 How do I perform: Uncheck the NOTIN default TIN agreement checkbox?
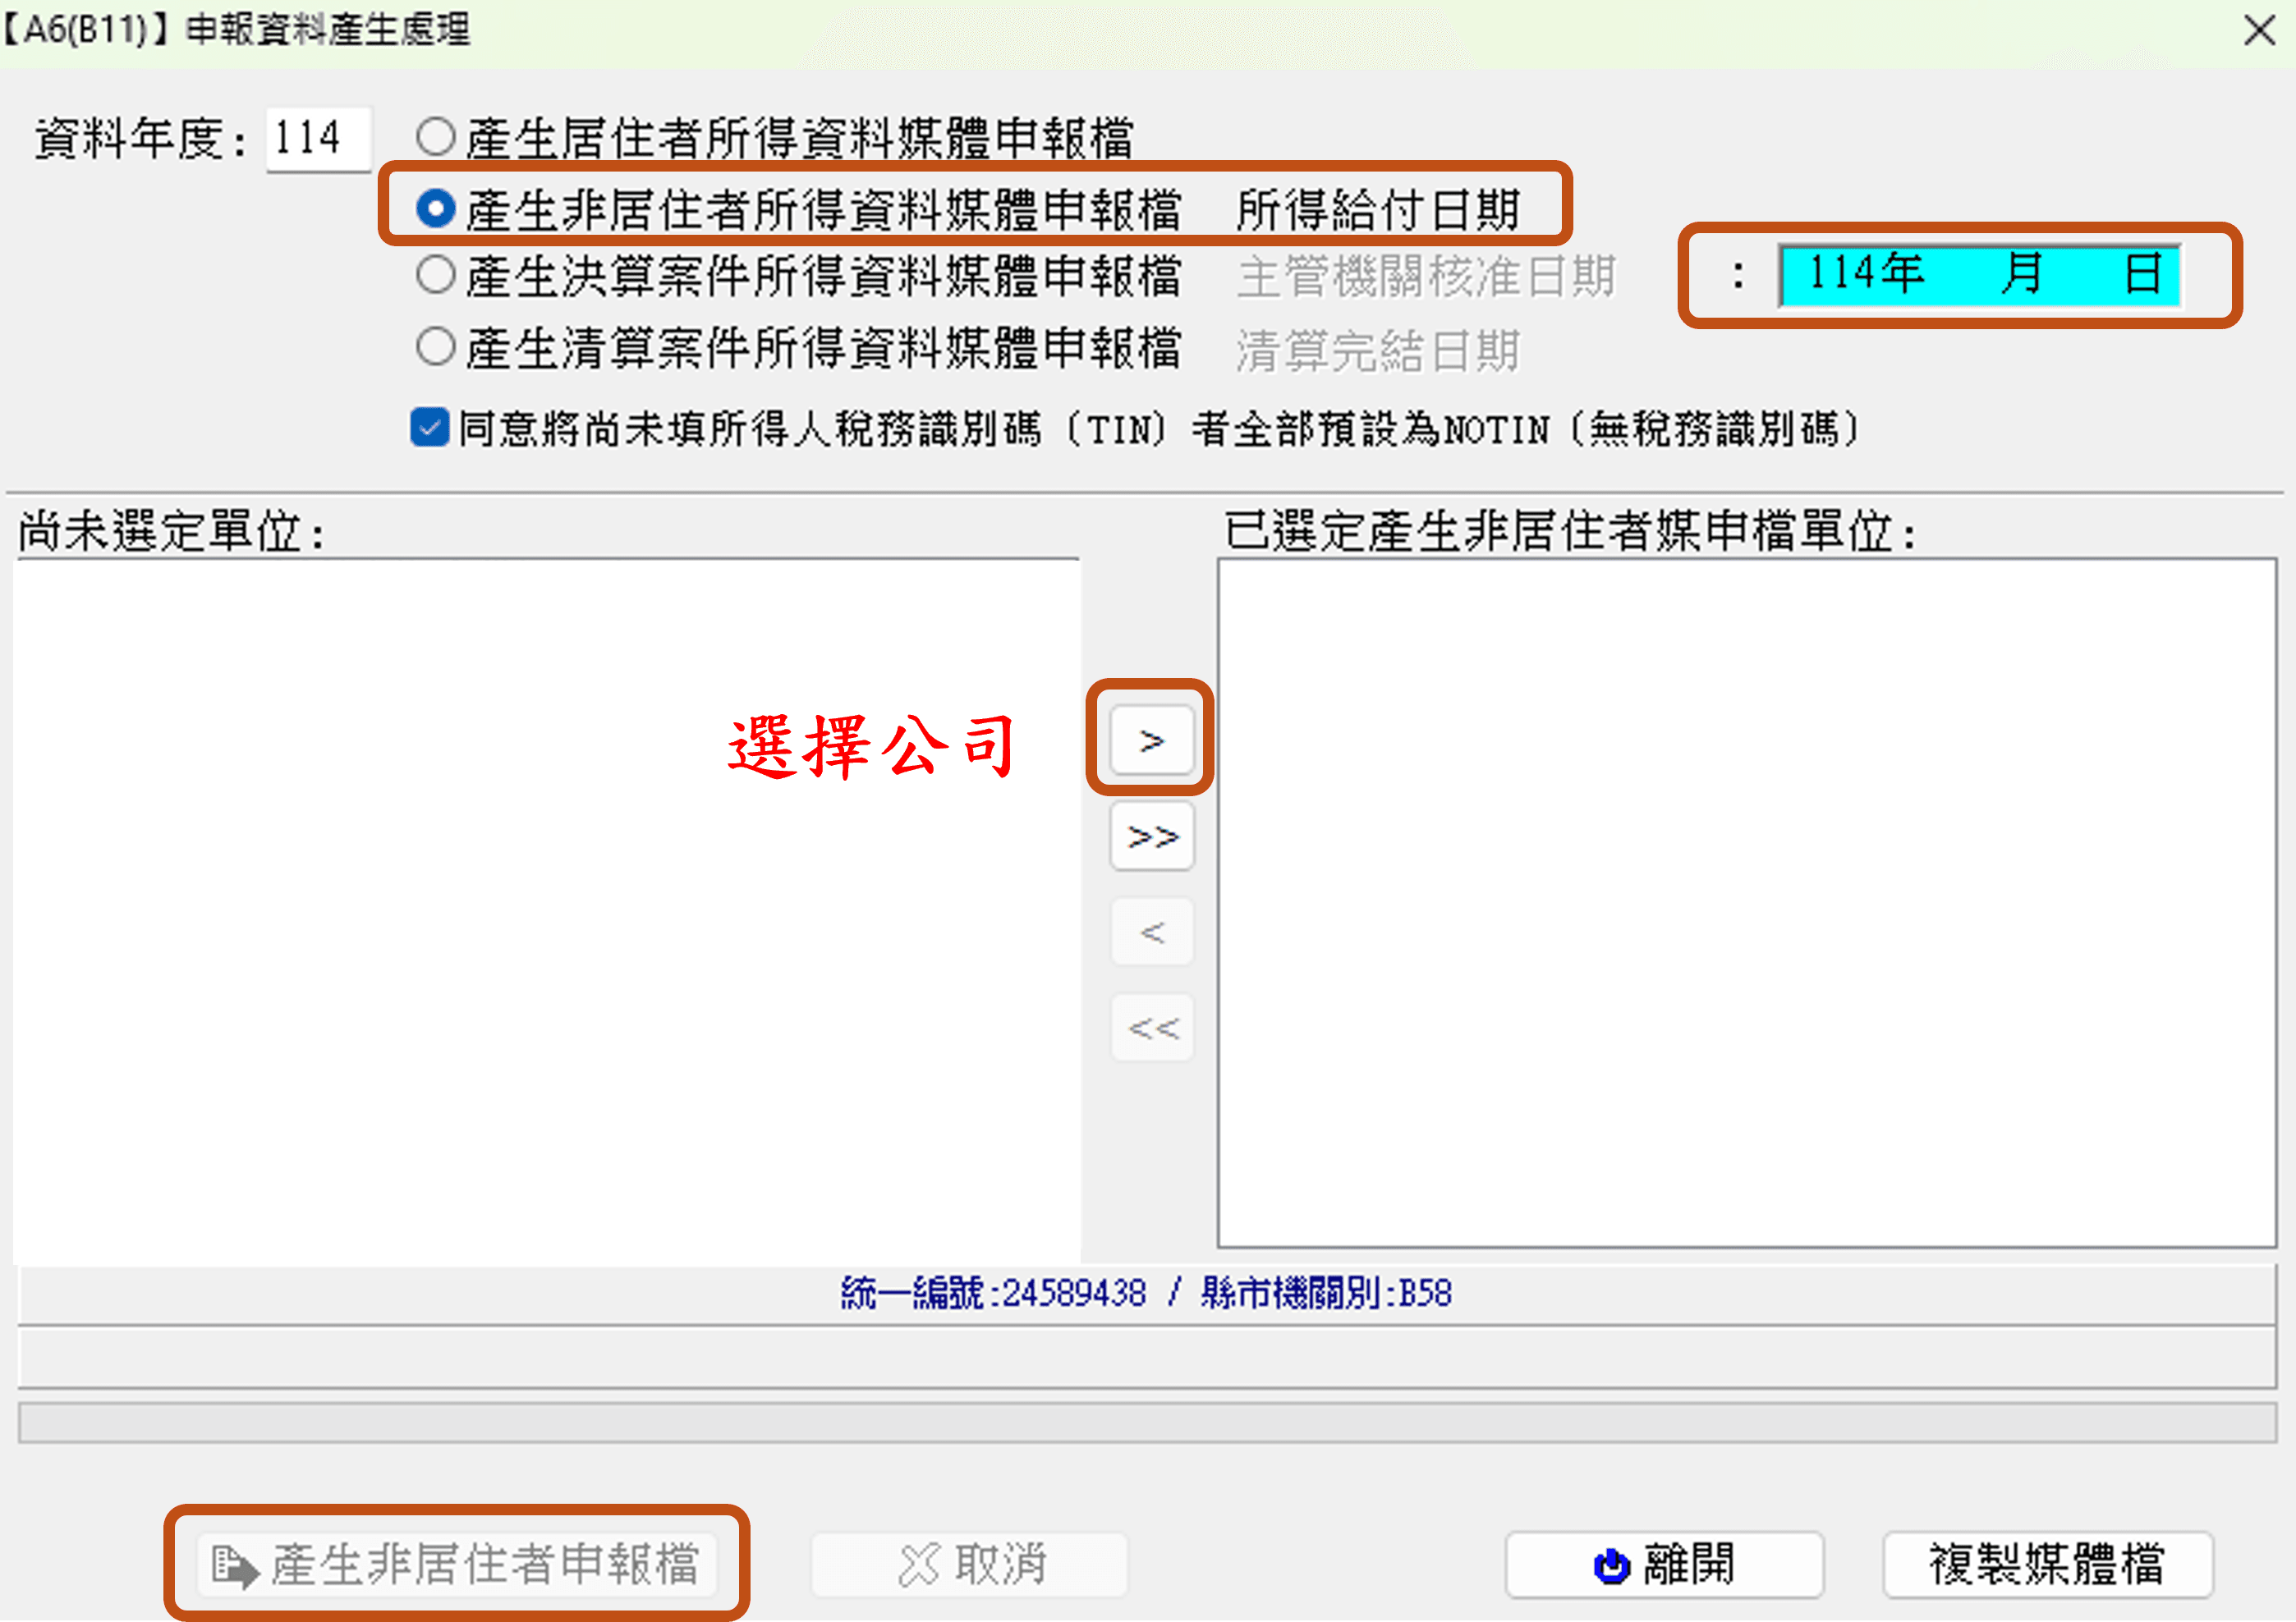pyautogui.click(x=430, y=428)
